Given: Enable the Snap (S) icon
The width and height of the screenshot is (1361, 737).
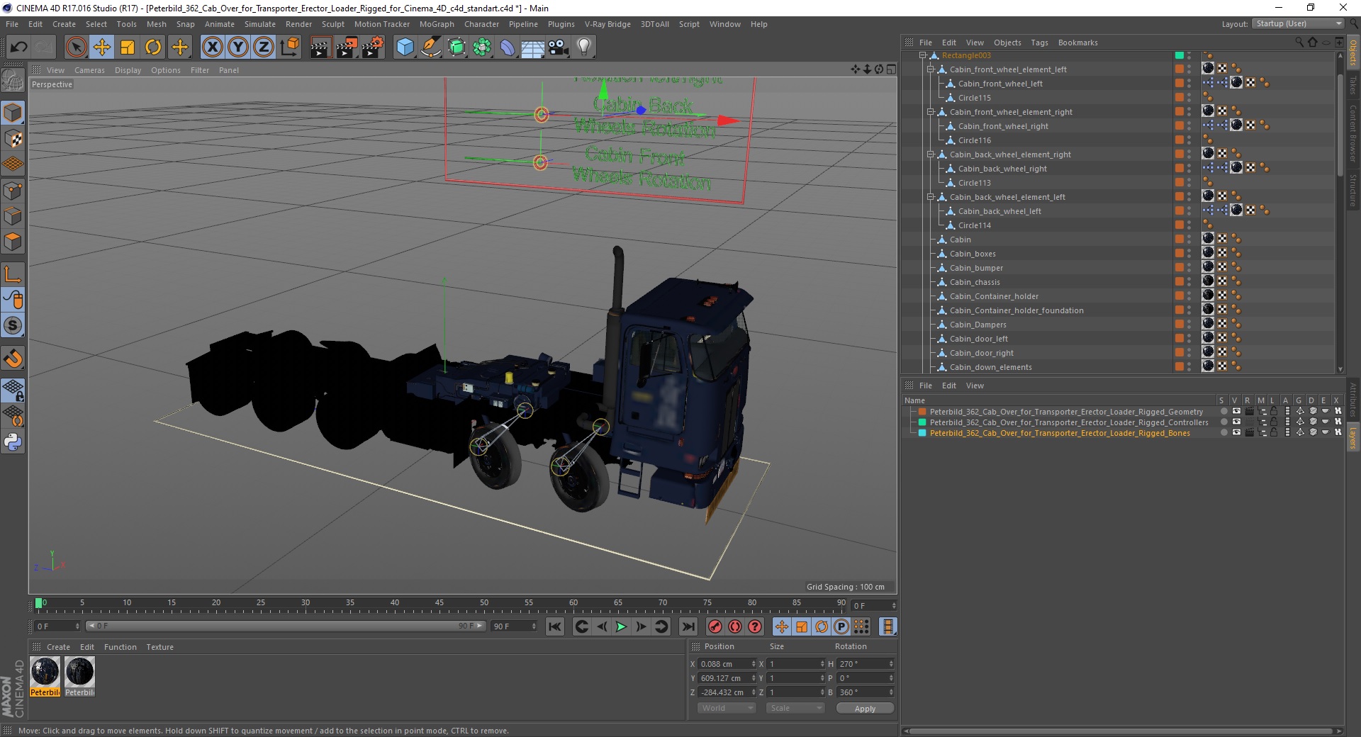Looking at the screenshot, I should point(13,326).
